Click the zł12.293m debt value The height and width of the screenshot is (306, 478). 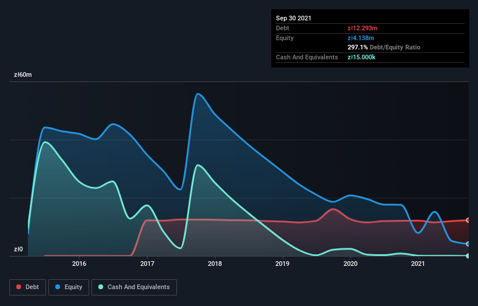(x=363, y=28)
